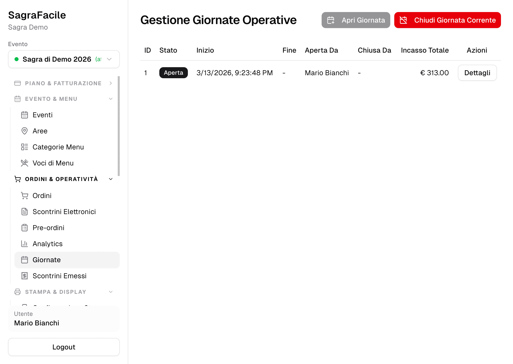
Task: Click the credit card icon beside Piano & Fatturazione
Action: (18, 83)
